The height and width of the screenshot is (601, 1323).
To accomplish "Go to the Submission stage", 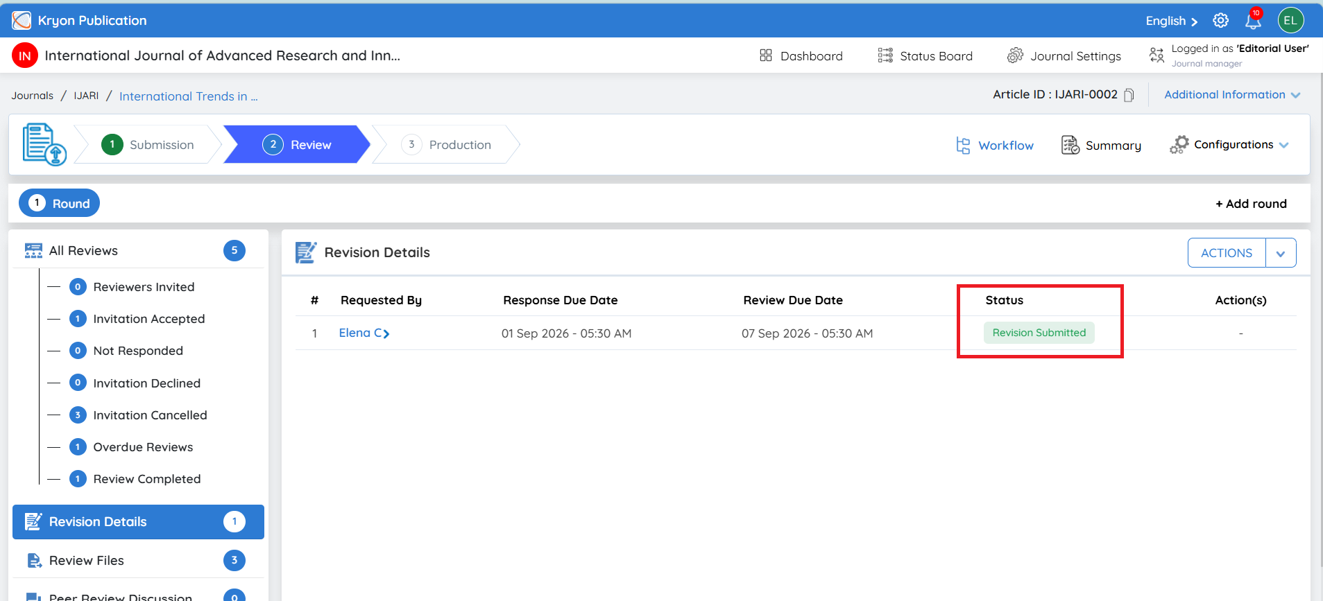I will (x=148, y=144).
